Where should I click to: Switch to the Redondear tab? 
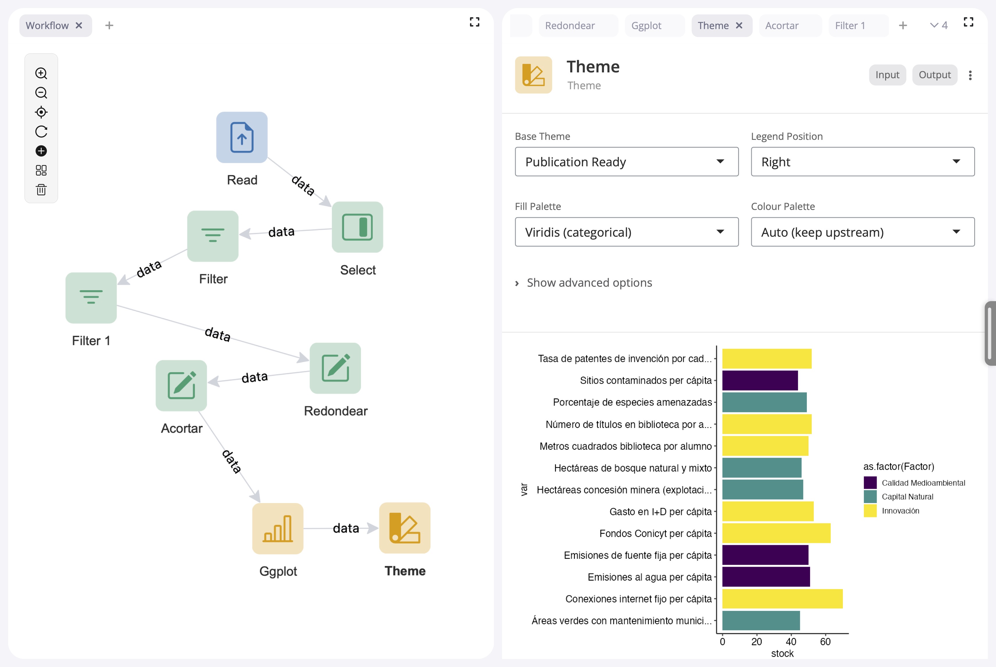[570, 26]
